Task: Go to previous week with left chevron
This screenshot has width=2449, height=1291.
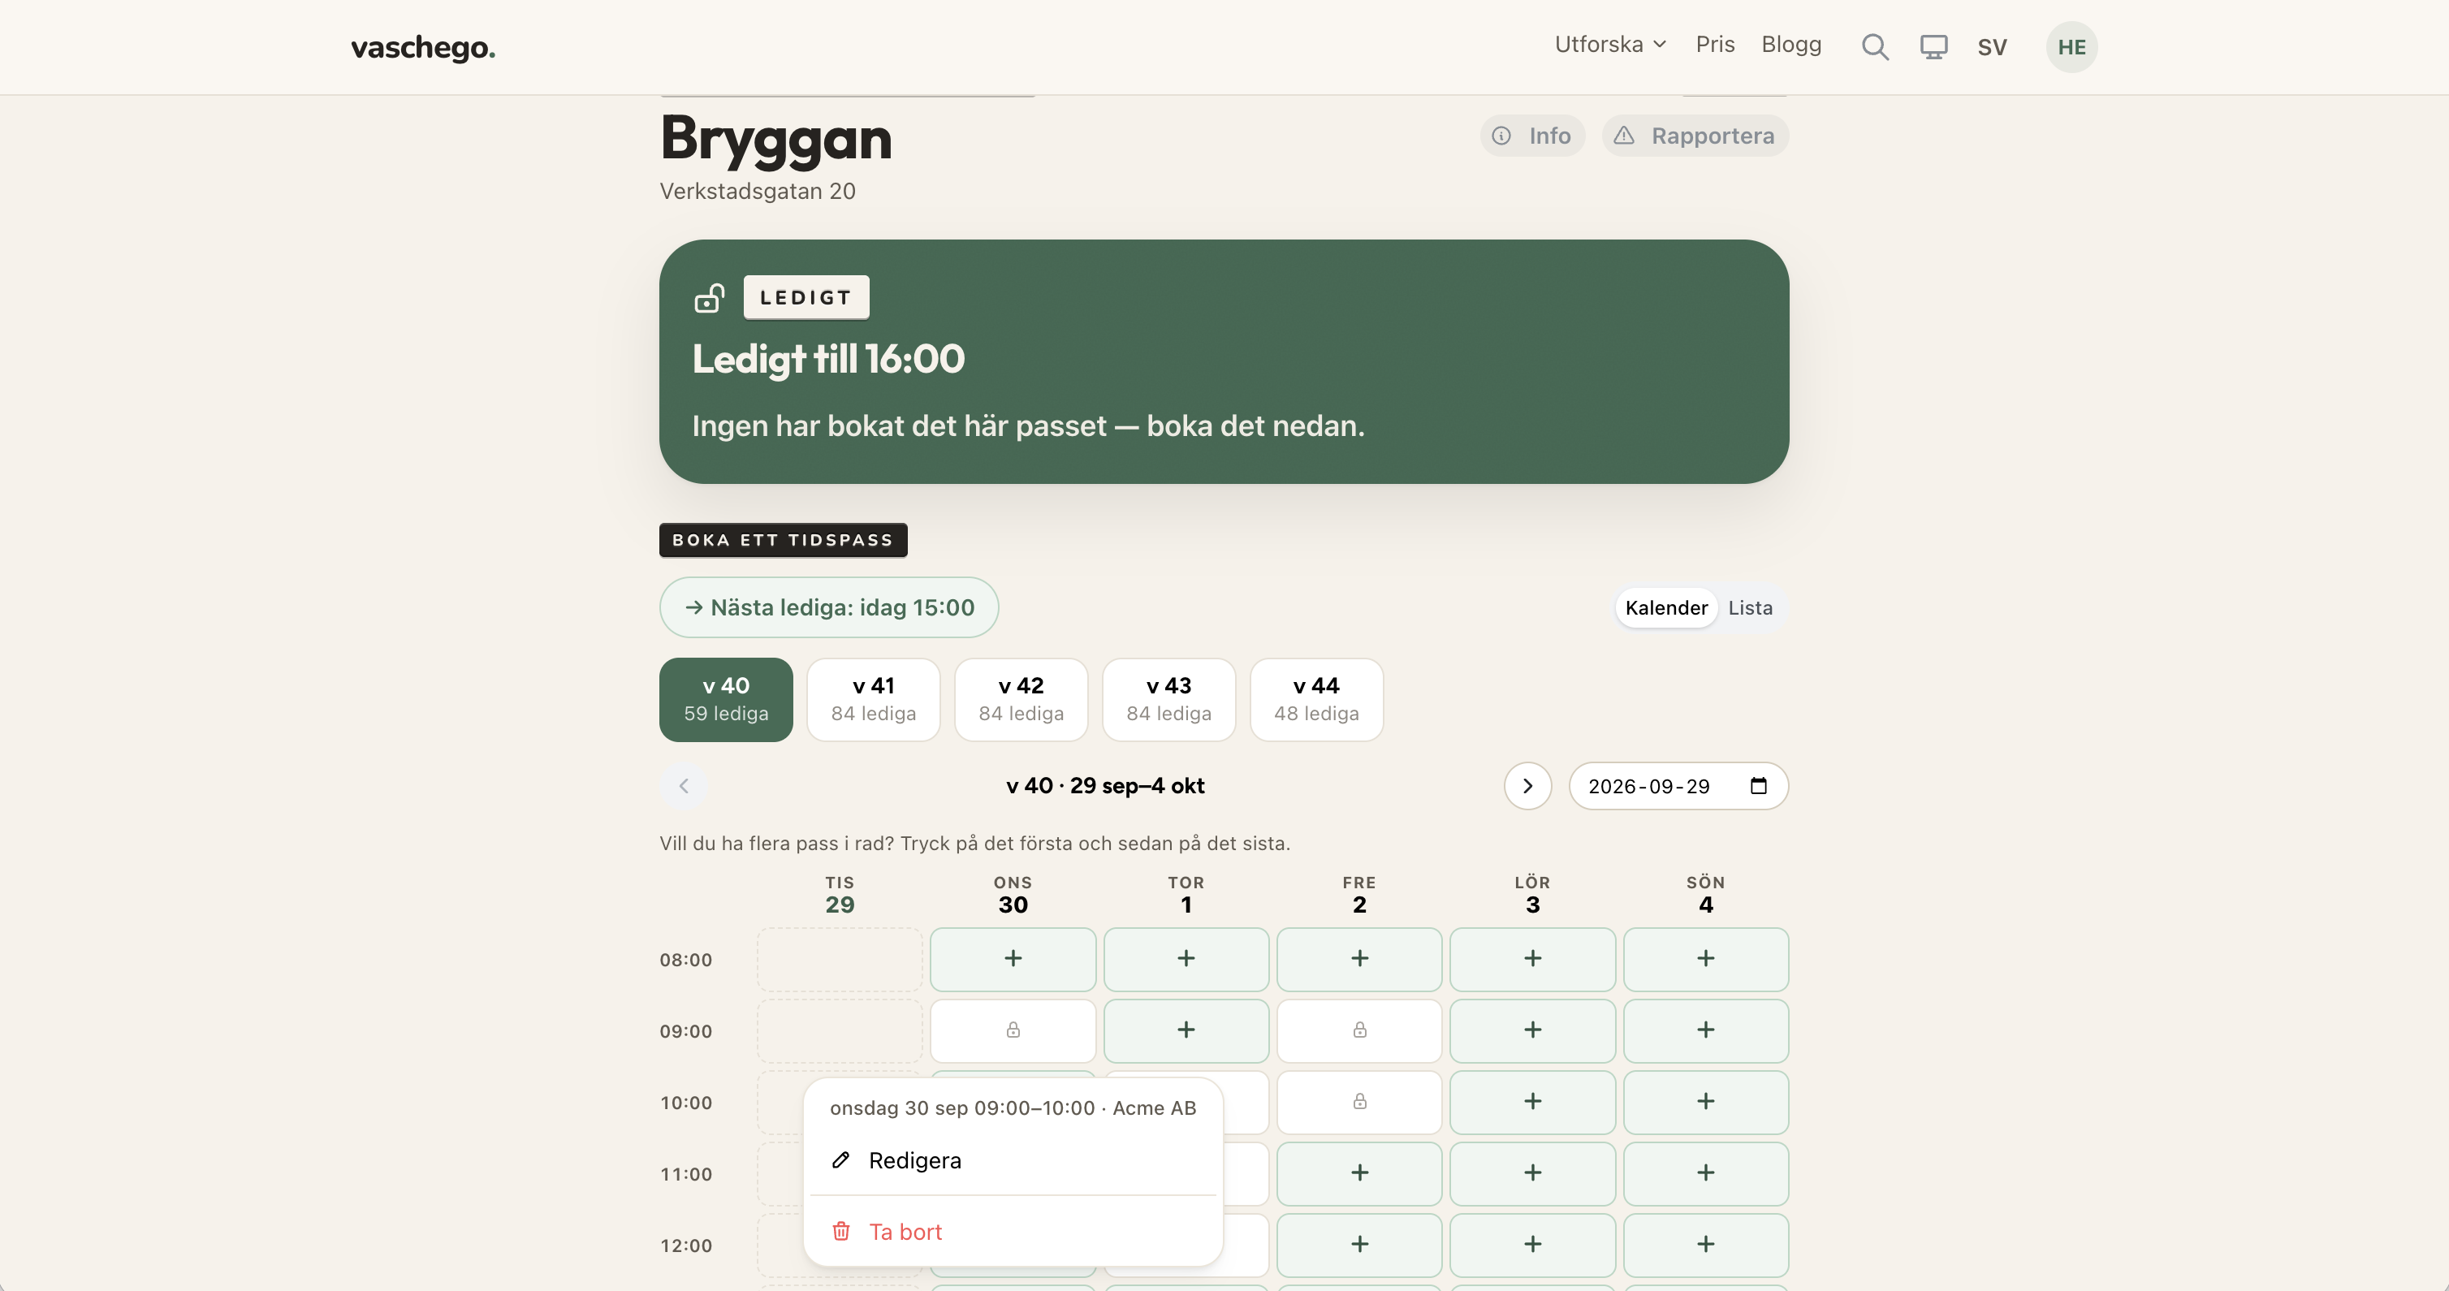Action: pos(684,786)
